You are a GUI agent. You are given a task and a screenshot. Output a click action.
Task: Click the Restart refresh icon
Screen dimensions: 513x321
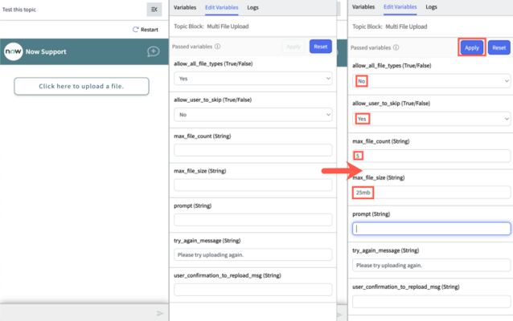coord(135,30)
